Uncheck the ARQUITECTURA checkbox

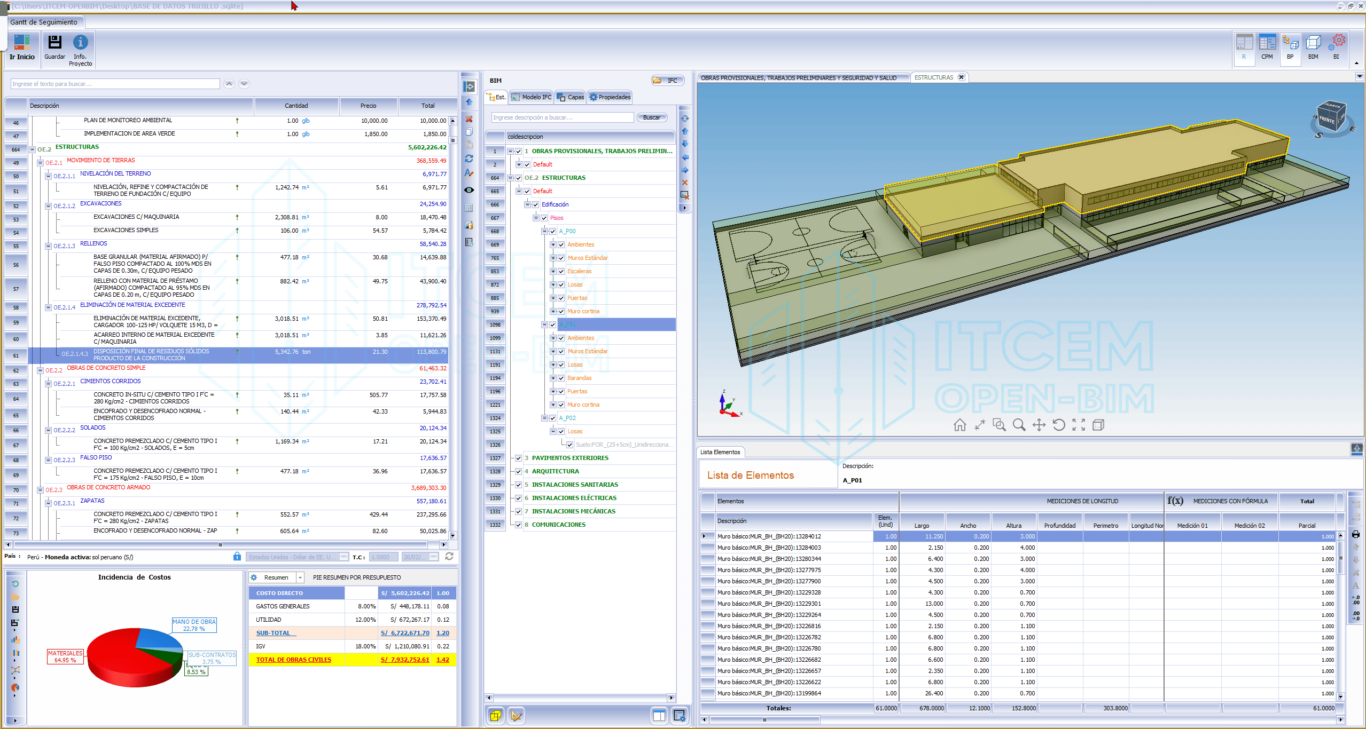[518, 471]
